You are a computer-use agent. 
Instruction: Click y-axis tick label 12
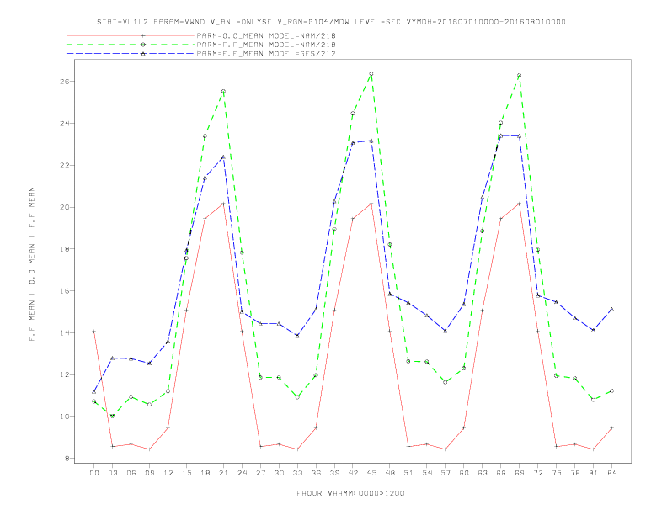click(x=65, y=374)
